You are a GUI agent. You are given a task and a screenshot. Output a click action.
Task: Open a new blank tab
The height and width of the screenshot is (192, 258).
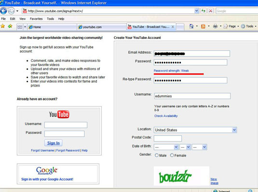coord(180,27)
